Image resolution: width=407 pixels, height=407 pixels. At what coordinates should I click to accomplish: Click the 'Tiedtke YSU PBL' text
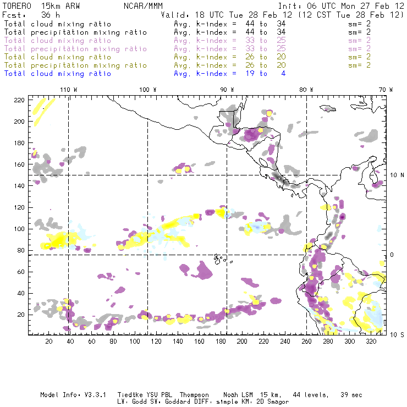145,395
